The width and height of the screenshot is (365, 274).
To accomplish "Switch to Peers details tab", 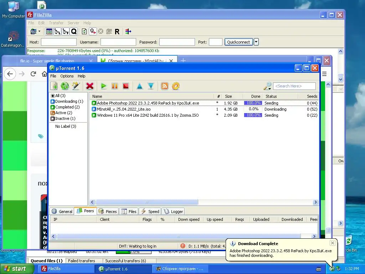I will 86,211.
